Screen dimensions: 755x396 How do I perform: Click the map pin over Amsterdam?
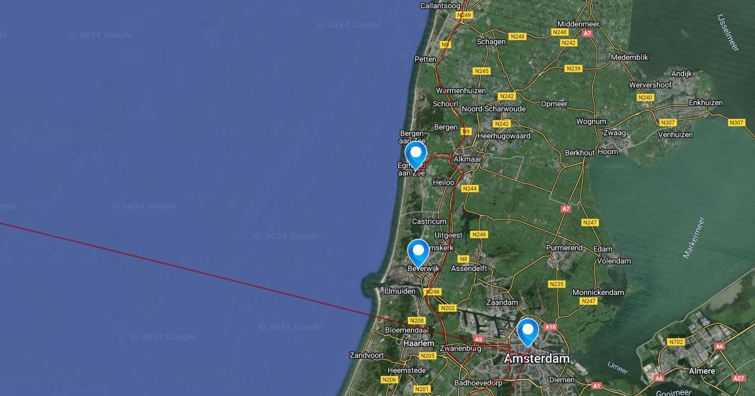point(528,333)
